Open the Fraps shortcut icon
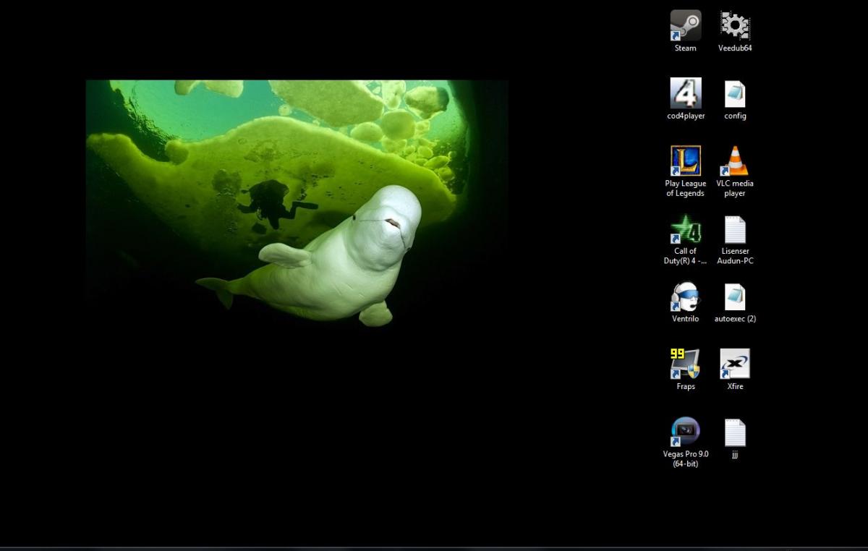 click(685, 364)
